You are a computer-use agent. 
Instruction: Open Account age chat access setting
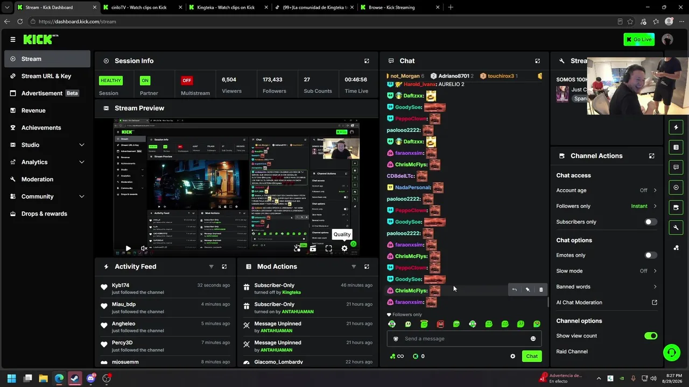[607, 190]
